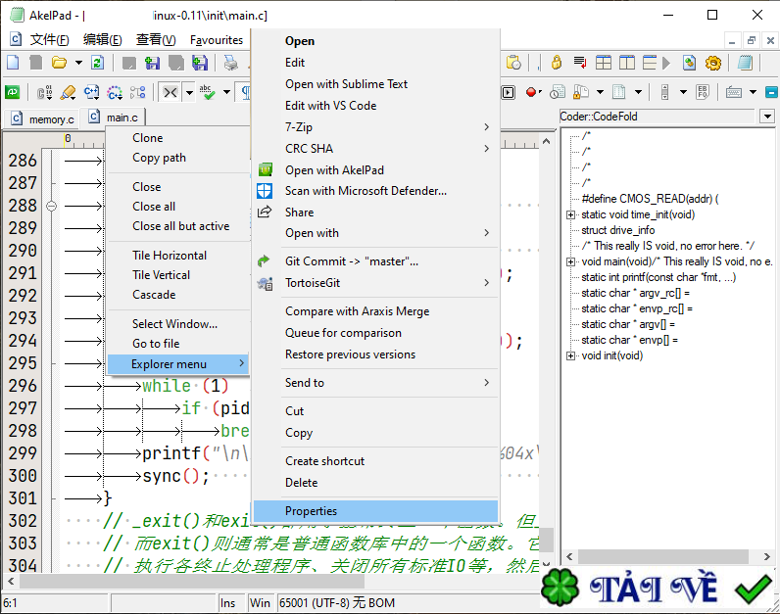The image size is (780, 614).
Task: Click the Save all disk icon
Action: click(x=200, y=63)
